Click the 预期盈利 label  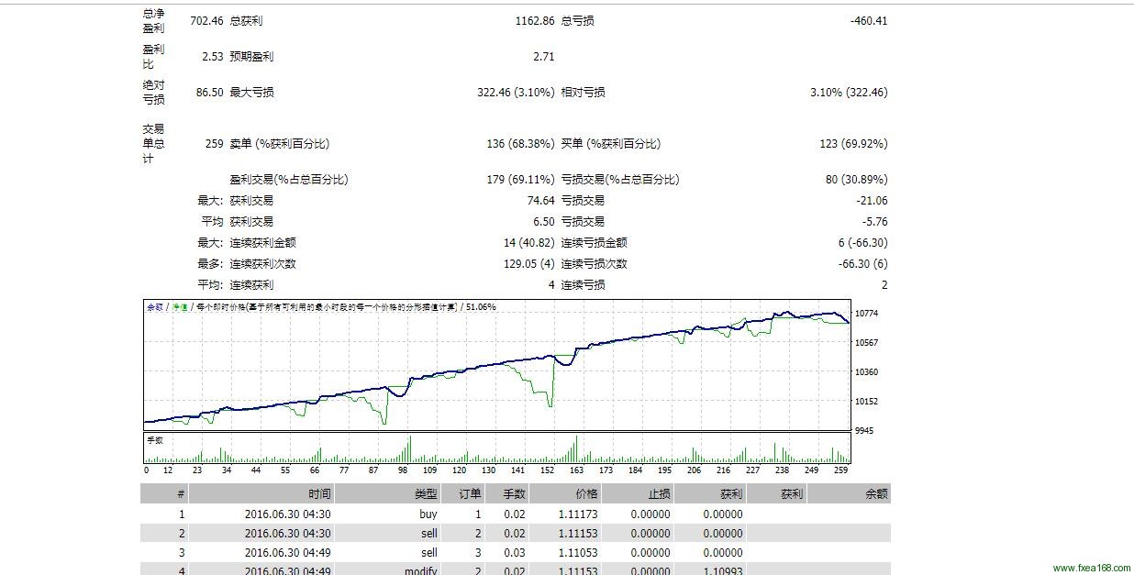251,56
